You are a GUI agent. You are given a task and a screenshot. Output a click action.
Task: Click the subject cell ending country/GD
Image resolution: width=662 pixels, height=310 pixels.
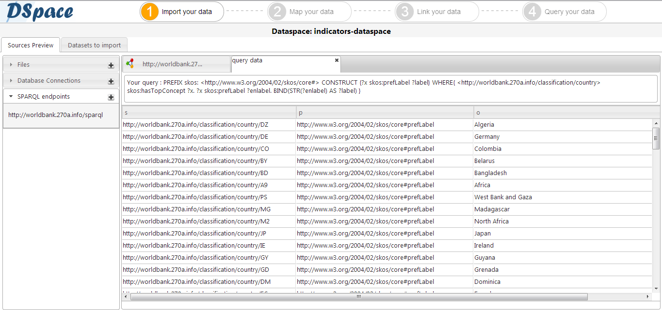[209, 270]
